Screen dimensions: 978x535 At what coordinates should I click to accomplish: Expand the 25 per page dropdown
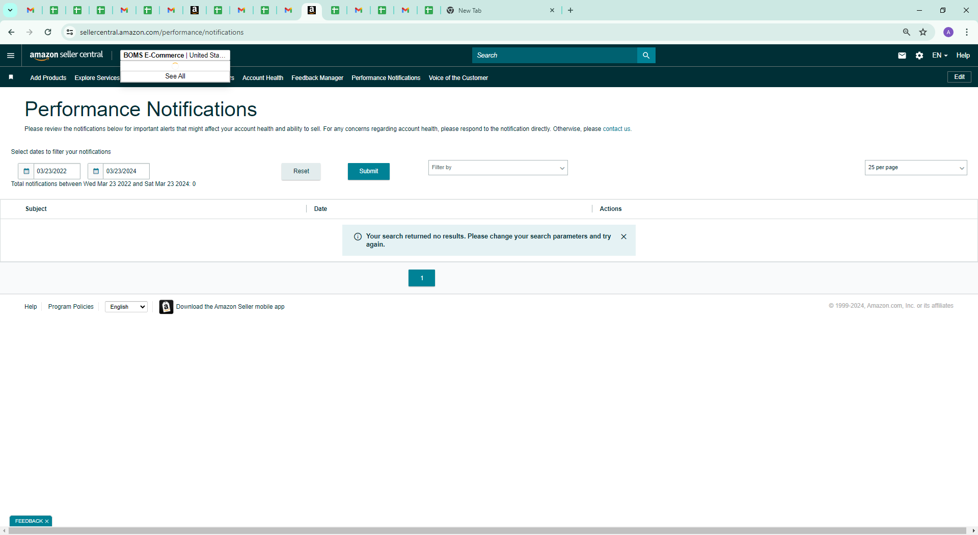point(915,168)
